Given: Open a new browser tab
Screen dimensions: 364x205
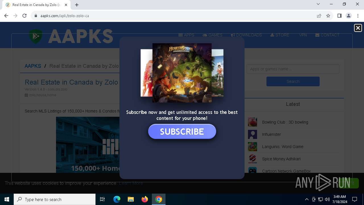Looking at the screenshot, I should point(77,5).
